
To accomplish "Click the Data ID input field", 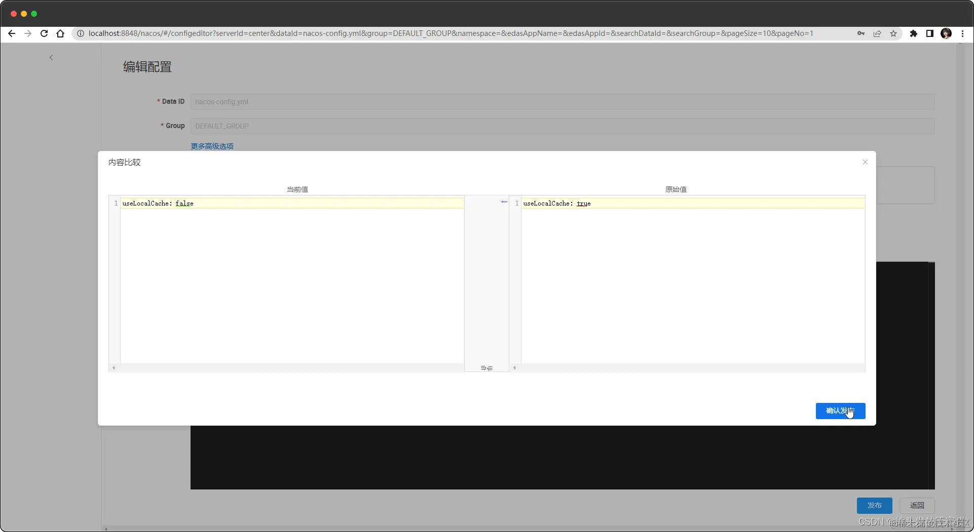I will [x=563, y=102].
